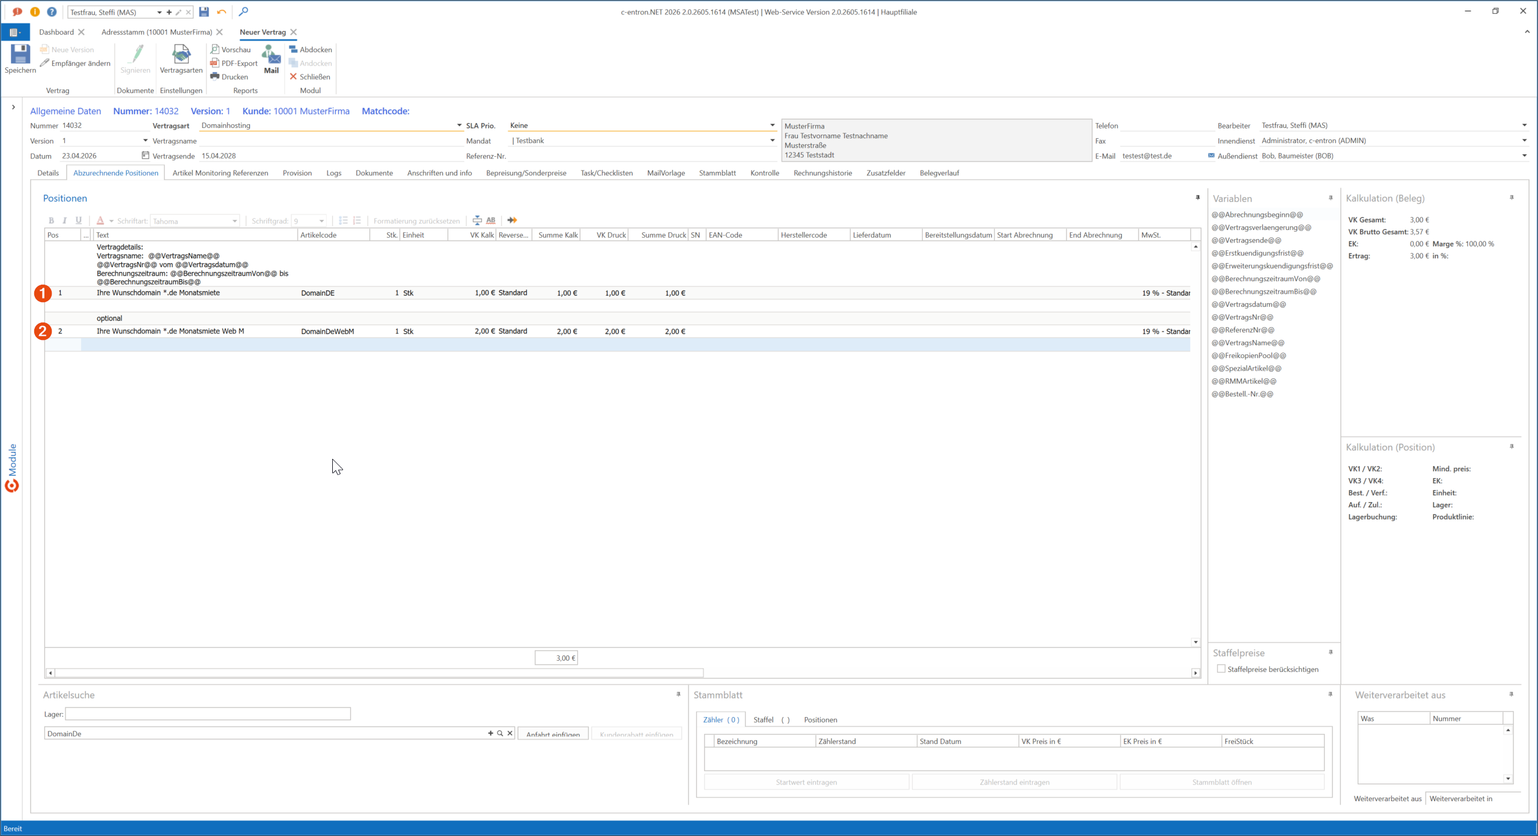Click the red Schließen X in ribbon
The width and height of the screenshot is (1538, 836).
tap(293, 76)
